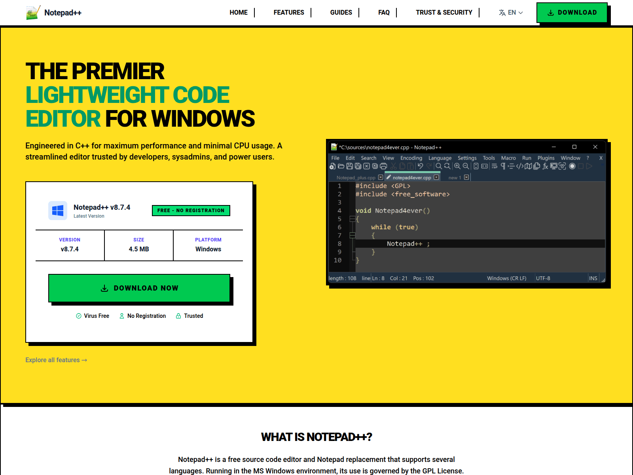Click the Windows logo icon beside Notepad++ v8.7.4
This screenshot has width=633, height=475.
point(58,211)
